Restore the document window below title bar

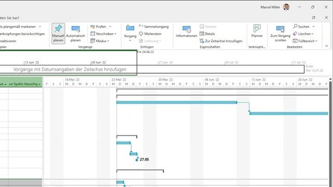[x=314, y=18]
